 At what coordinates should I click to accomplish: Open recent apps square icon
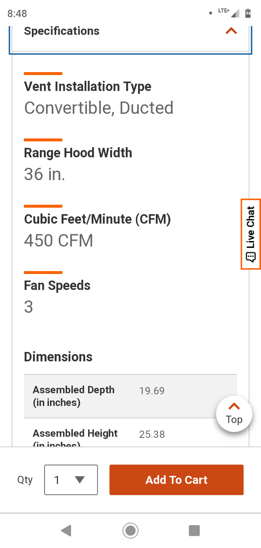(194, 530)
